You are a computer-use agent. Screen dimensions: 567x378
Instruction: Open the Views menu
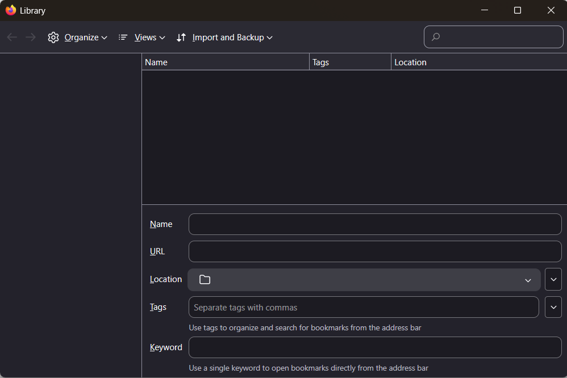[142, 37]
